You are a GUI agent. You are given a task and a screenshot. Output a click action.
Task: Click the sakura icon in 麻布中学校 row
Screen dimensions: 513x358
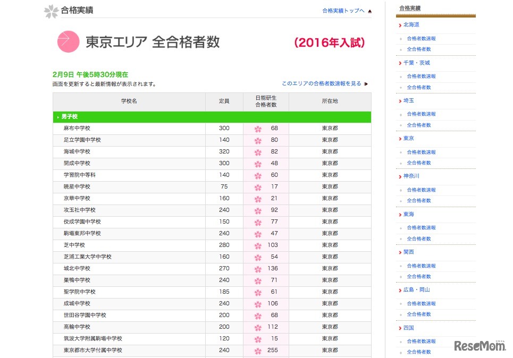tap(258, 129)
